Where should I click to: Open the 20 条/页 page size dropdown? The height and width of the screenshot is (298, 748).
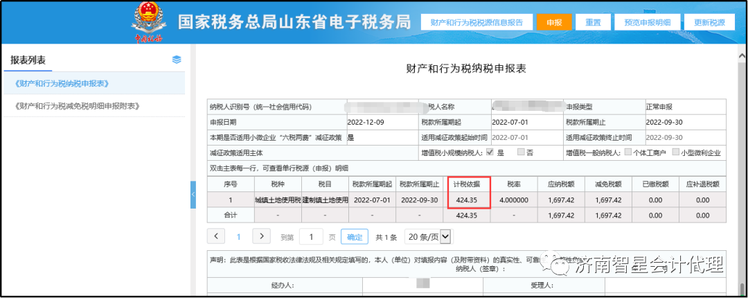pyautogui.click(x=427, y=236)
